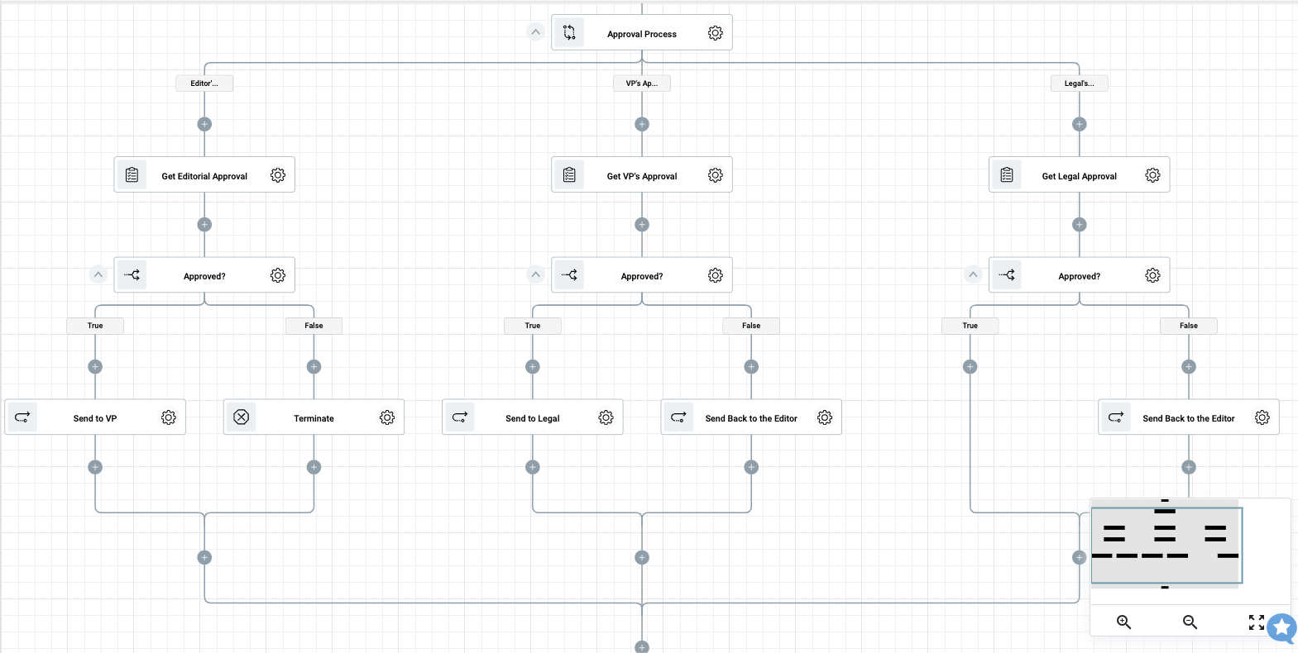Click go-to icon of Send Back to the Editor under Legal branch
This screenshot has width=1298, height=653.
click(1116, 417)
